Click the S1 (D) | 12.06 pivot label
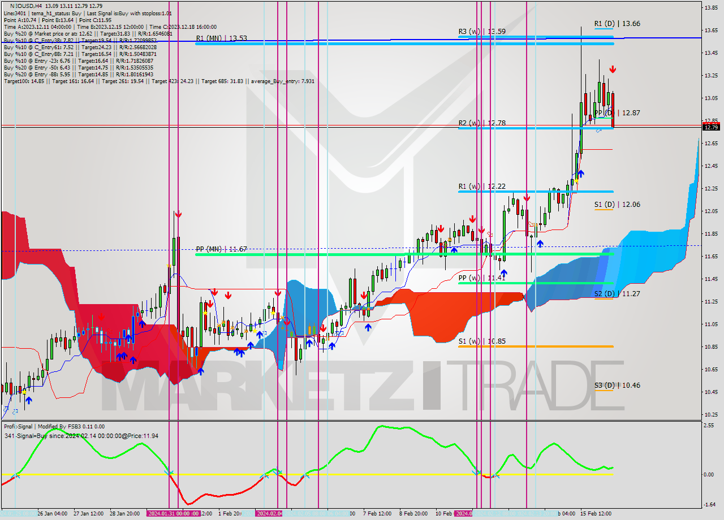This screenshot has width=724, height=520. coord(617,205)
